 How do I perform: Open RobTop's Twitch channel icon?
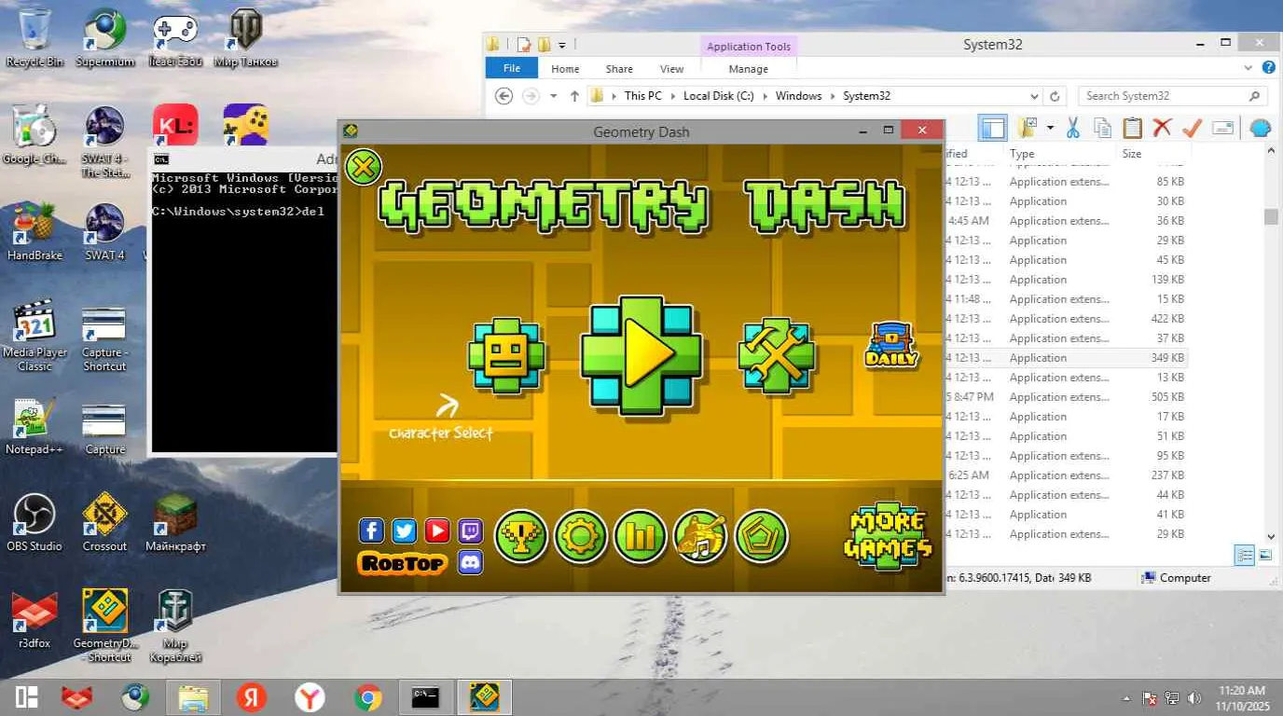[x=470, y=531]
